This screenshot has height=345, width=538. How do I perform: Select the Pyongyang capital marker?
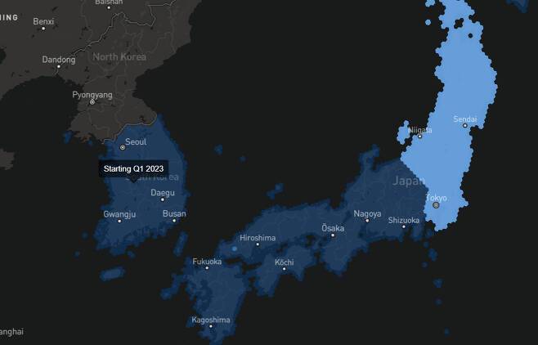92,102
